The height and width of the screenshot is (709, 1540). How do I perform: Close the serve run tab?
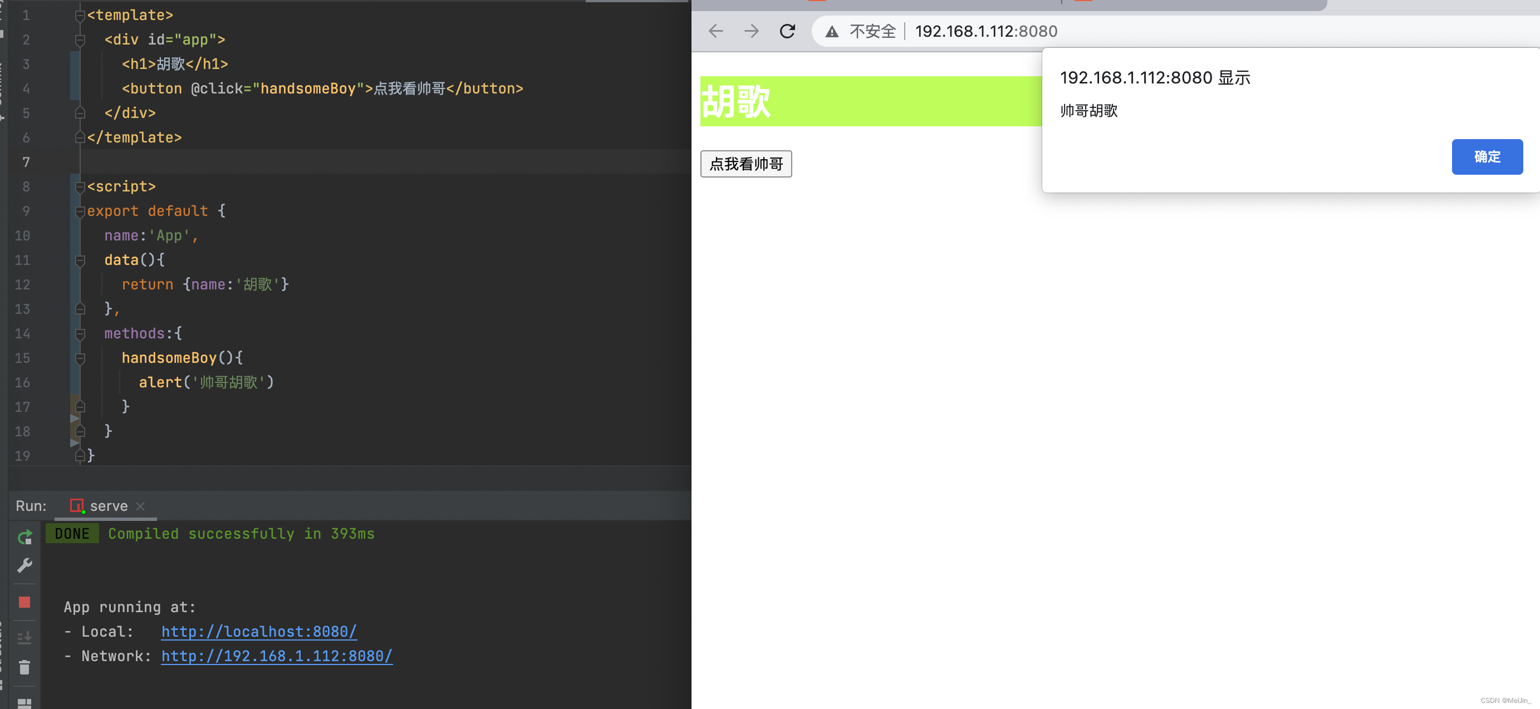coord(140,506)
